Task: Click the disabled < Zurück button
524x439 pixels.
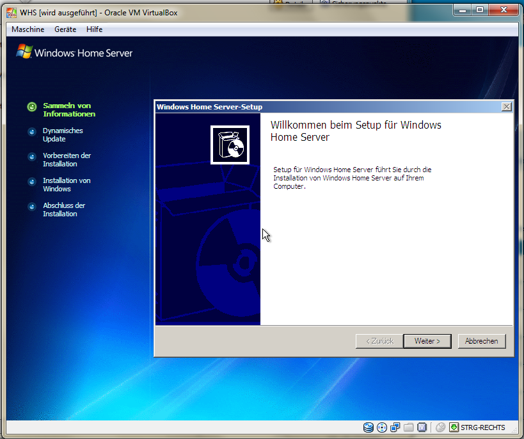Action: [379, 341]
